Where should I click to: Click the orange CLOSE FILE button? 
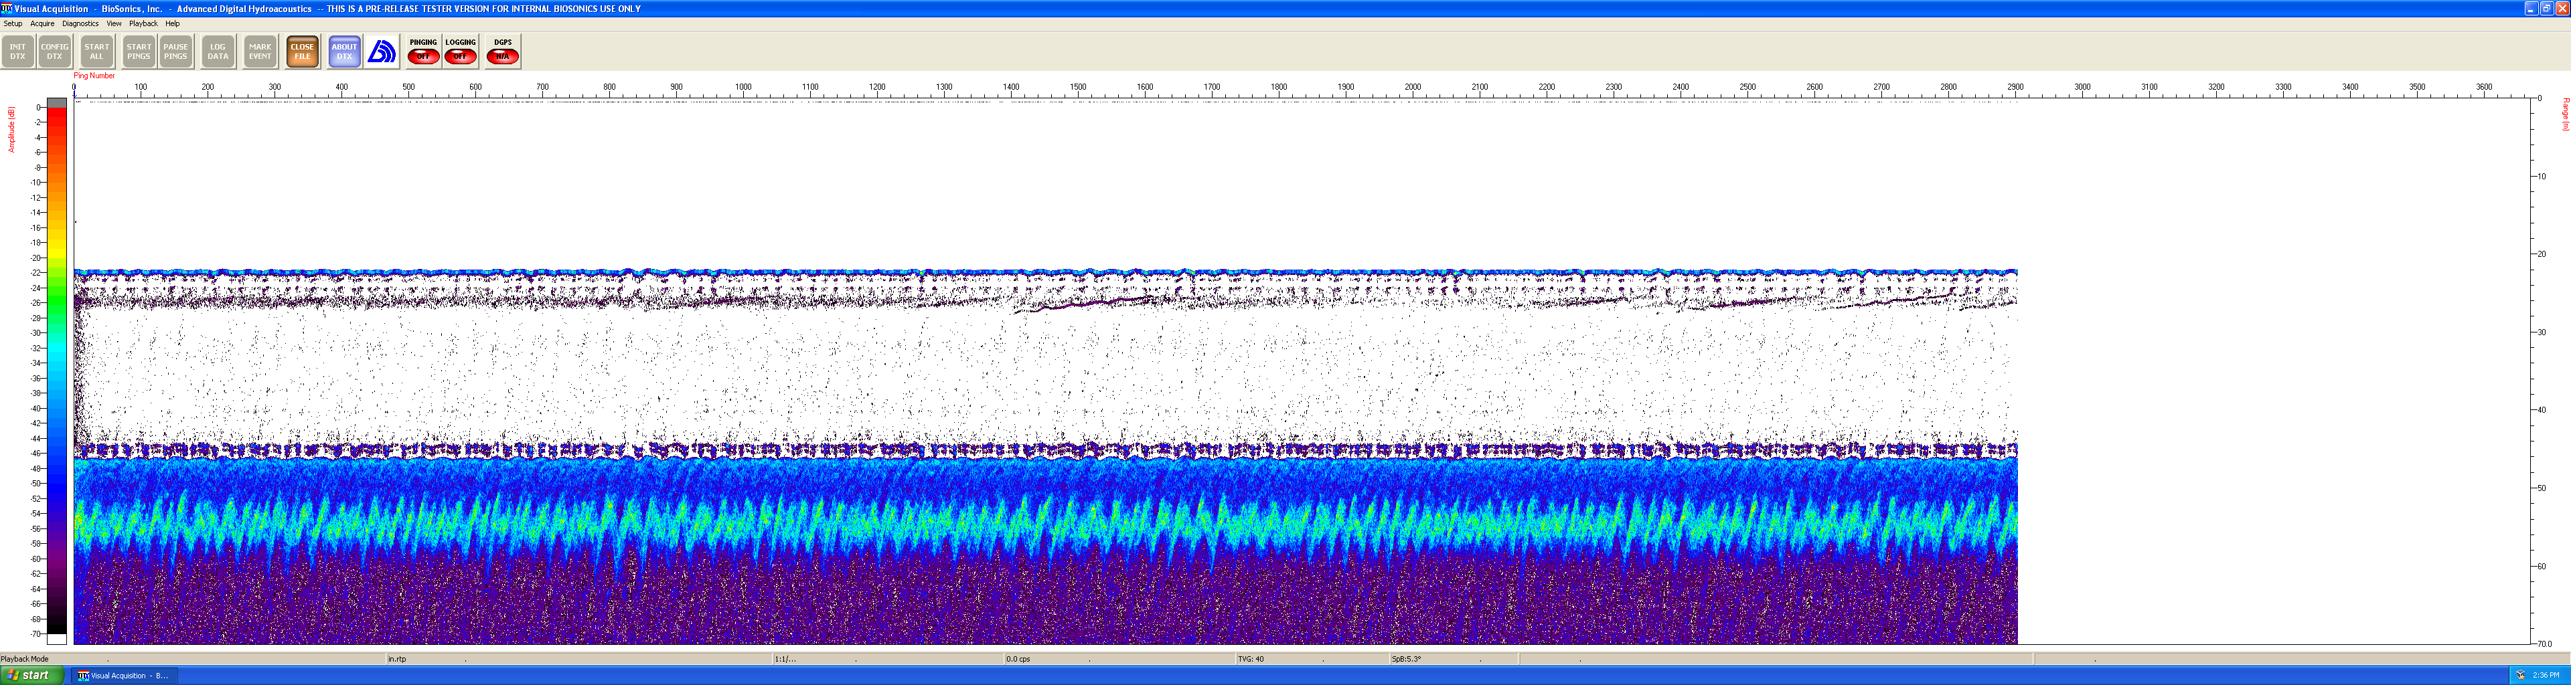pyautogui.click(x=303, y=51)
